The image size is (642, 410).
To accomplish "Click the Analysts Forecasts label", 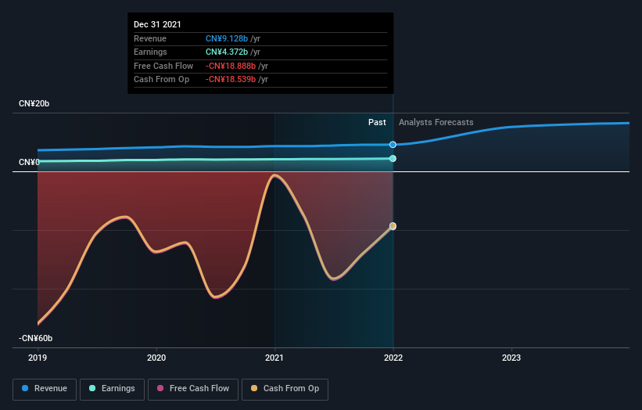I will click(x=436, y=123).
